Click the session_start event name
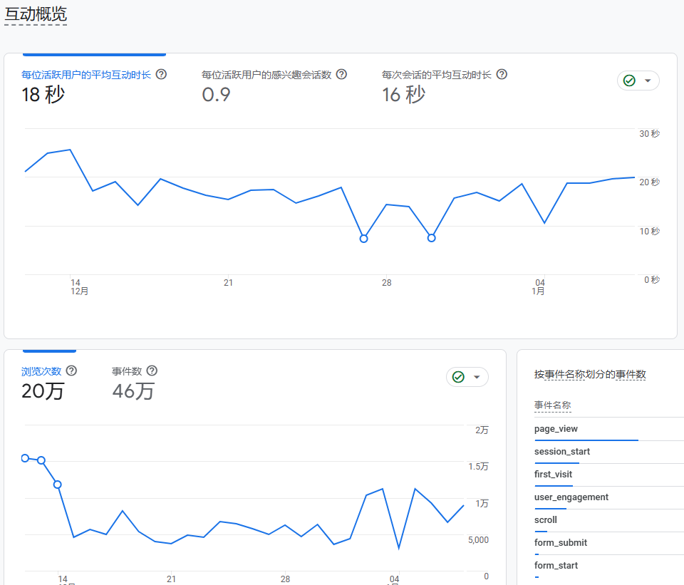 point(561,452)
